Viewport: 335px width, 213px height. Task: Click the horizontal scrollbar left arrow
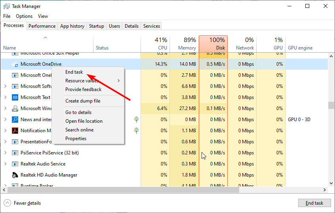coord(4,190)
